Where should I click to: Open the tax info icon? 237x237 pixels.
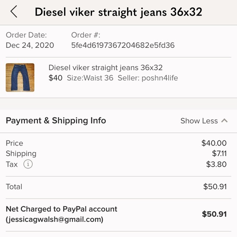(x=28, y=164)
